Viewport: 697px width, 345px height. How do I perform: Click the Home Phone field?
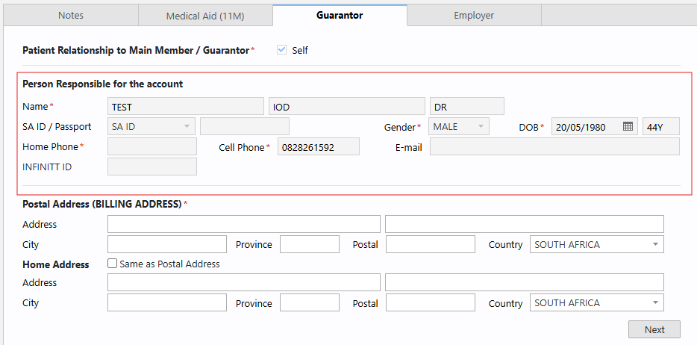(152, 146)
